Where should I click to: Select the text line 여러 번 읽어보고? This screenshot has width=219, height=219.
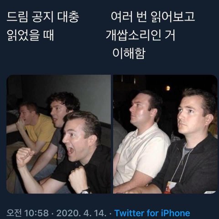[x=153, y=16]
